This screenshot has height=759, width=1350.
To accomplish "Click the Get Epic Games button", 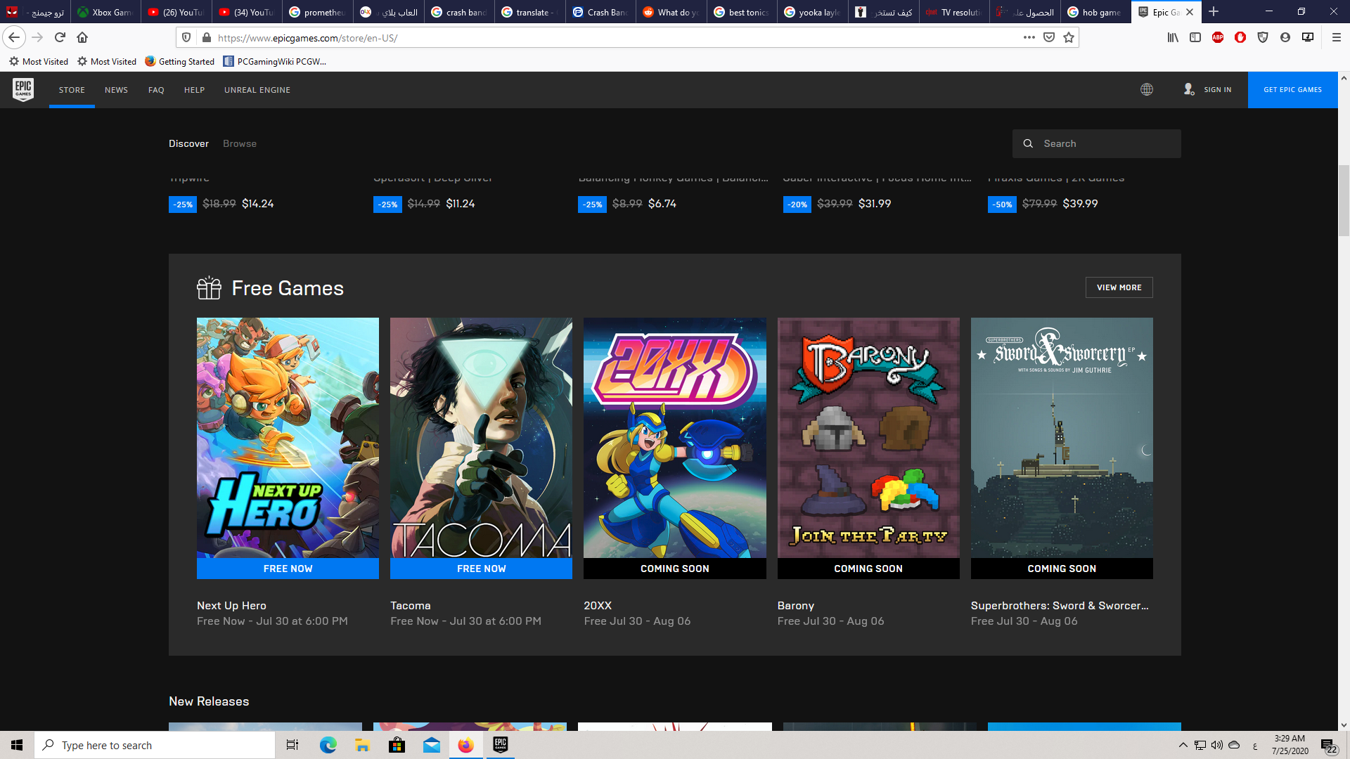I will tap(1292, 90).
